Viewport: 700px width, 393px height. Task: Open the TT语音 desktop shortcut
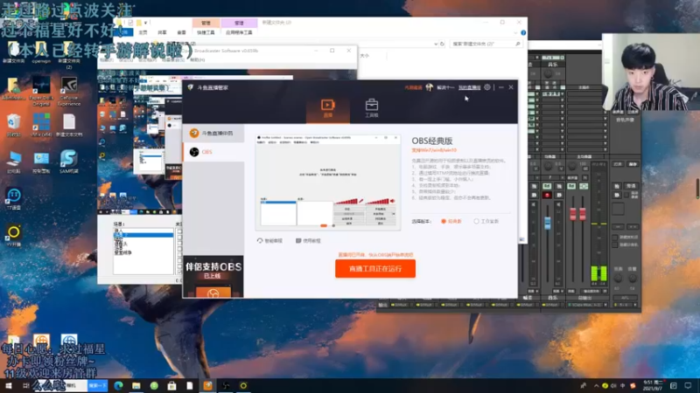coord(14,199)
